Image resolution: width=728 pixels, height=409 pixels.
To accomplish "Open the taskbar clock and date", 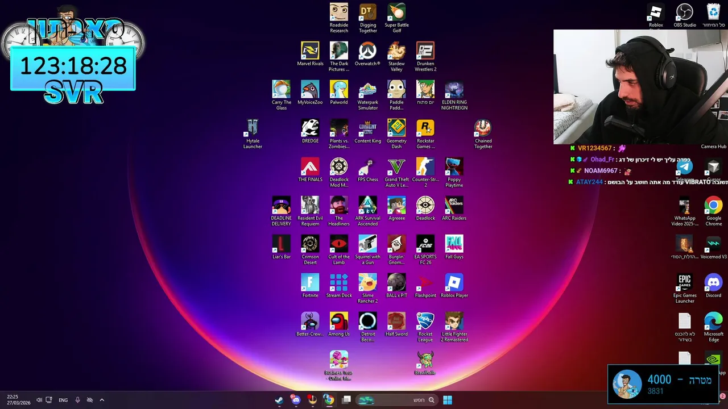I will tap(18, 400).
